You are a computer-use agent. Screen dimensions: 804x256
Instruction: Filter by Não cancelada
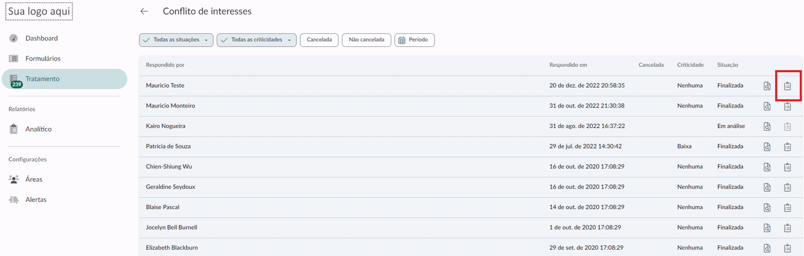tap(366, 40)
